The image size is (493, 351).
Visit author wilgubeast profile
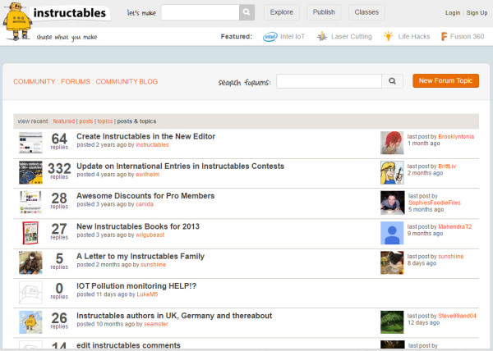(150, 235)
